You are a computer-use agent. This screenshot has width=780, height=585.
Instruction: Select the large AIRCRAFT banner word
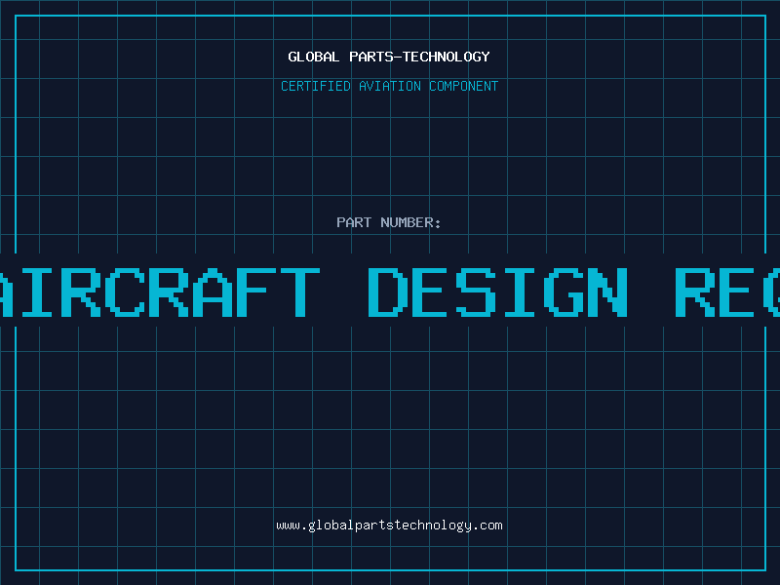[x=159, y=292]
